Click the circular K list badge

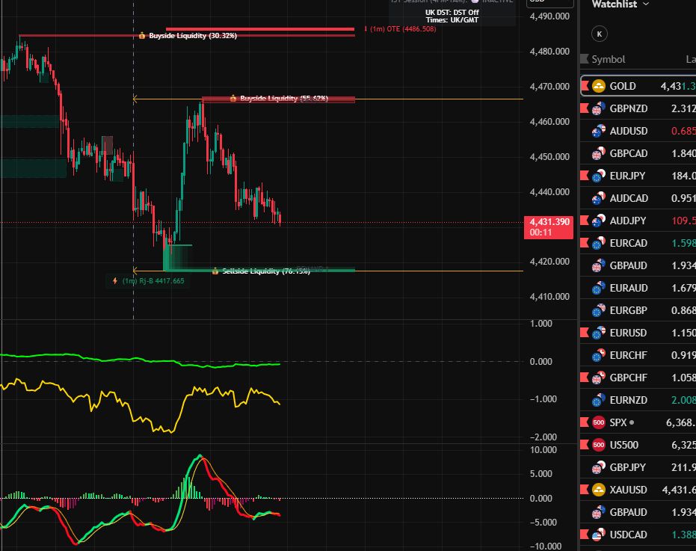click(x=599, y=34)
